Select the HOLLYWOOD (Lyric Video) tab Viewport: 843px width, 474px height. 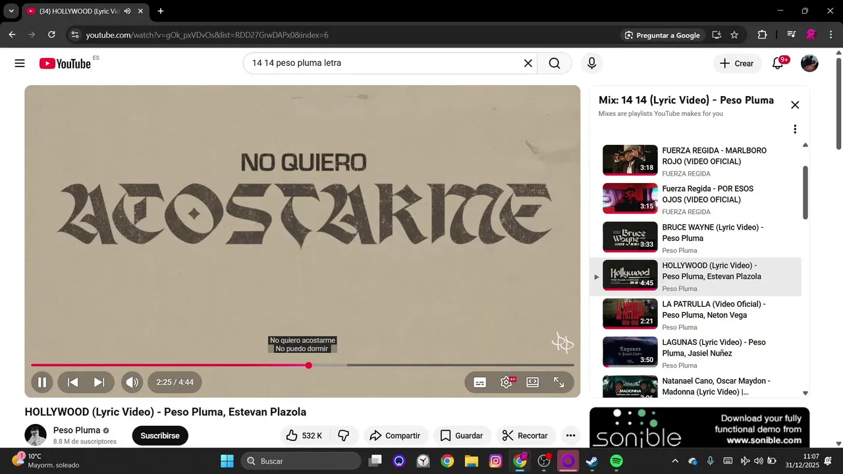(78, 11)
